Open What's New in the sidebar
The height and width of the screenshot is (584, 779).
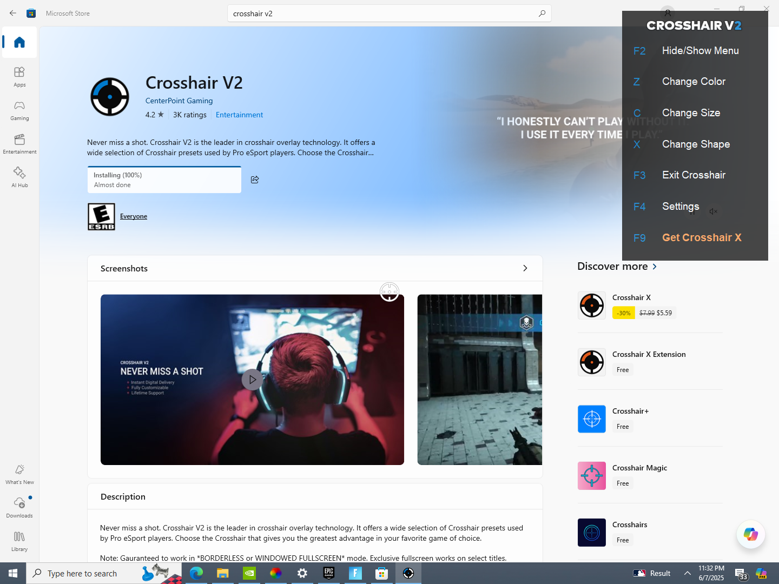pos(19,474)
